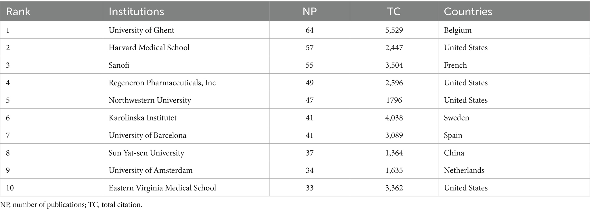This screenshot has height=211, width=590.
Task: Select the Sun Yat-sen University cell
Action: (x=146, y=153)
